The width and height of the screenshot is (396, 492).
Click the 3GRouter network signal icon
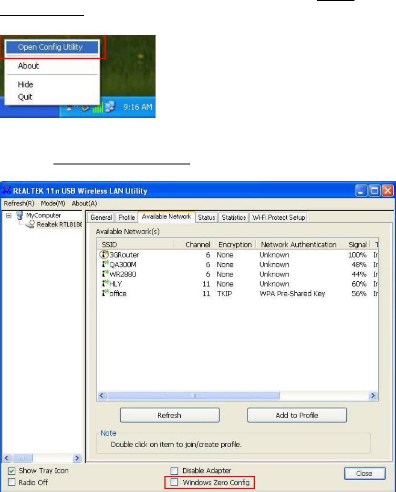pyautogui.click(x=104, y=254)
